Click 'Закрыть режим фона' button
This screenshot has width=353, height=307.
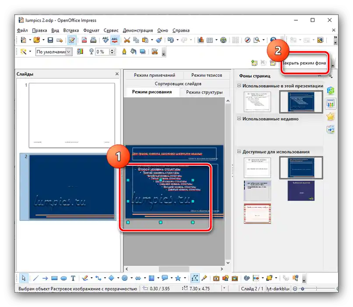(304, 63)
